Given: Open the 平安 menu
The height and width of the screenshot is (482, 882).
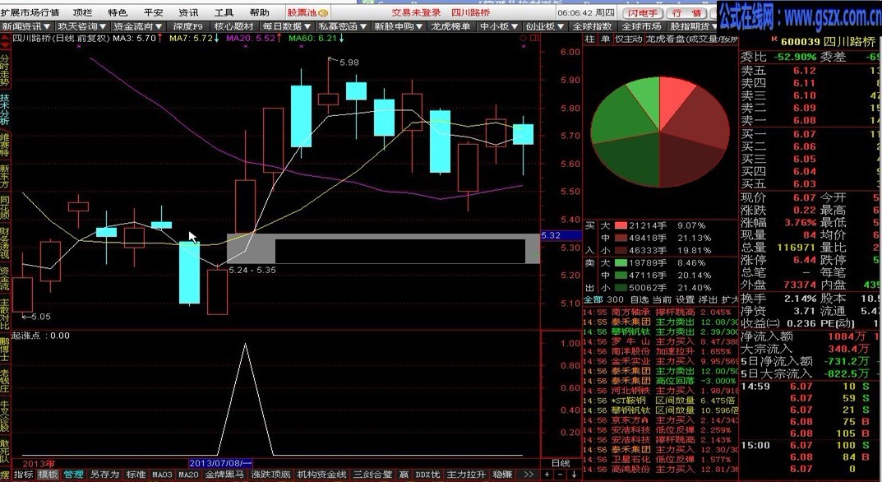Looking at the screenshot, I should pyautogui.click(x=153, y=12).
